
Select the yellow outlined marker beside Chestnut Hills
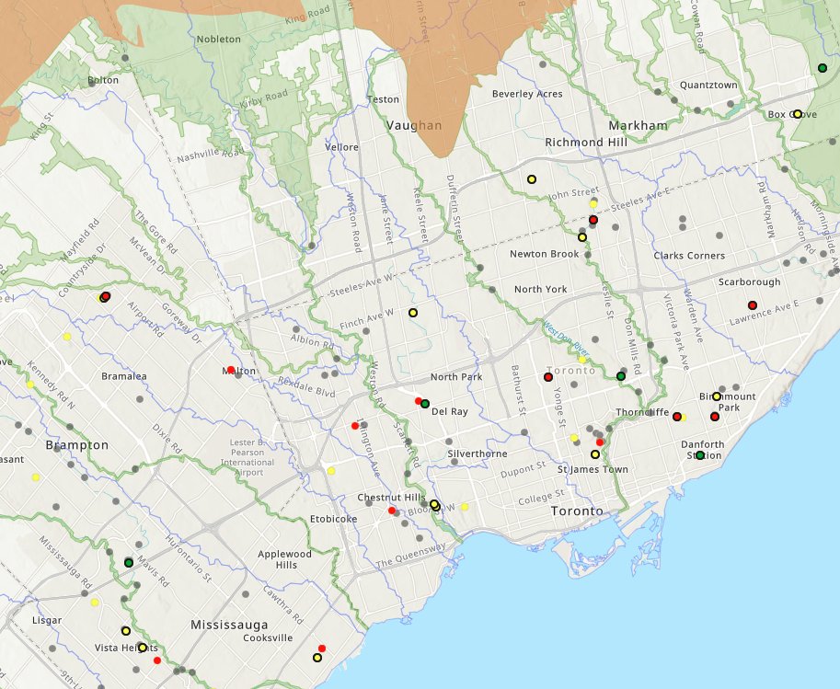[434, 504]
